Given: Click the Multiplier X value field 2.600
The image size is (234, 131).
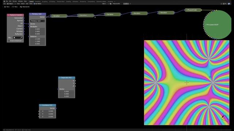Looking at the screenshot, I should pos(37,29).
